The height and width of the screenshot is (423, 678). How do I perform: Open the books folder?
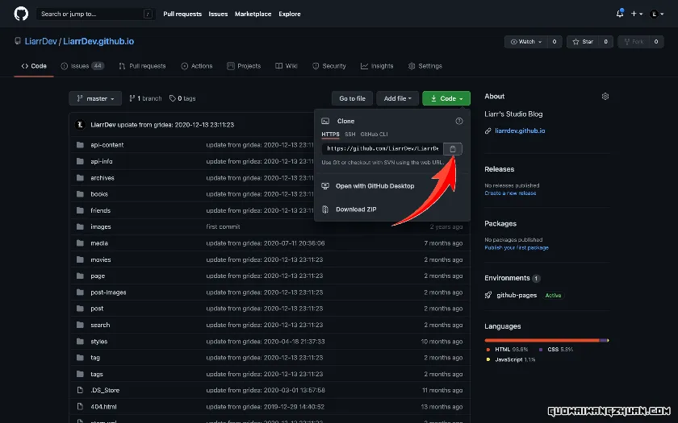(99, 194)
